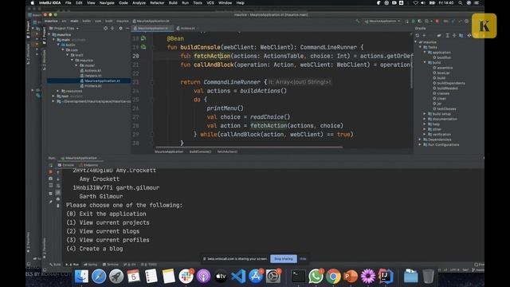This screenshot has height=287, width=510.
Task: Open Finder from the dock
Action: (81, 277)
